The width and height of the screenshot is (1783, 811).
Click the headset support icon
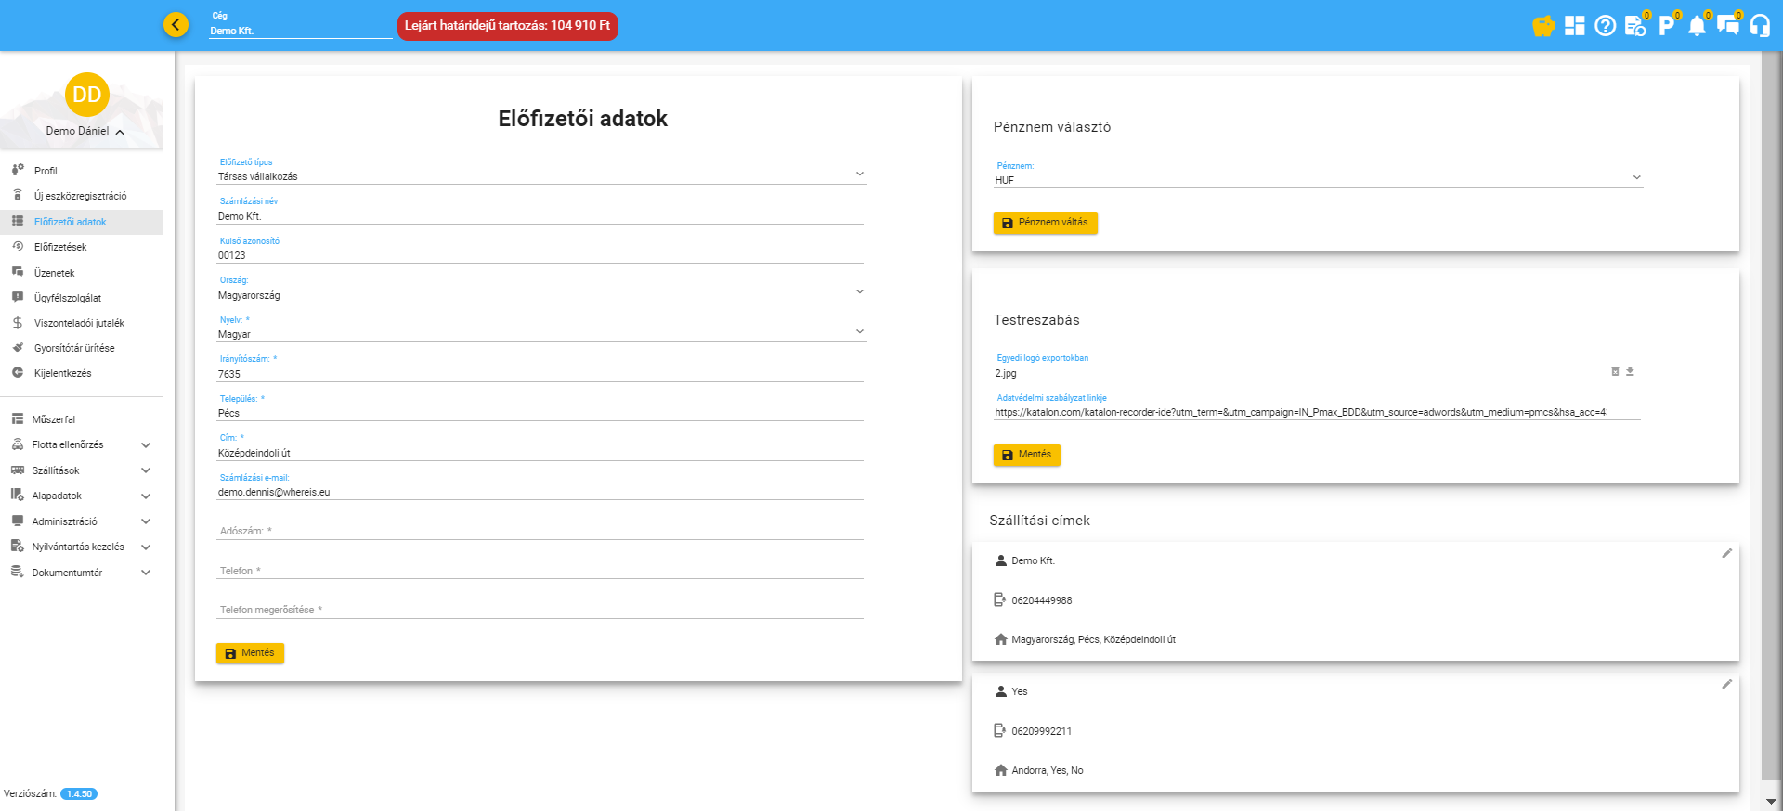click(1759, 26)
